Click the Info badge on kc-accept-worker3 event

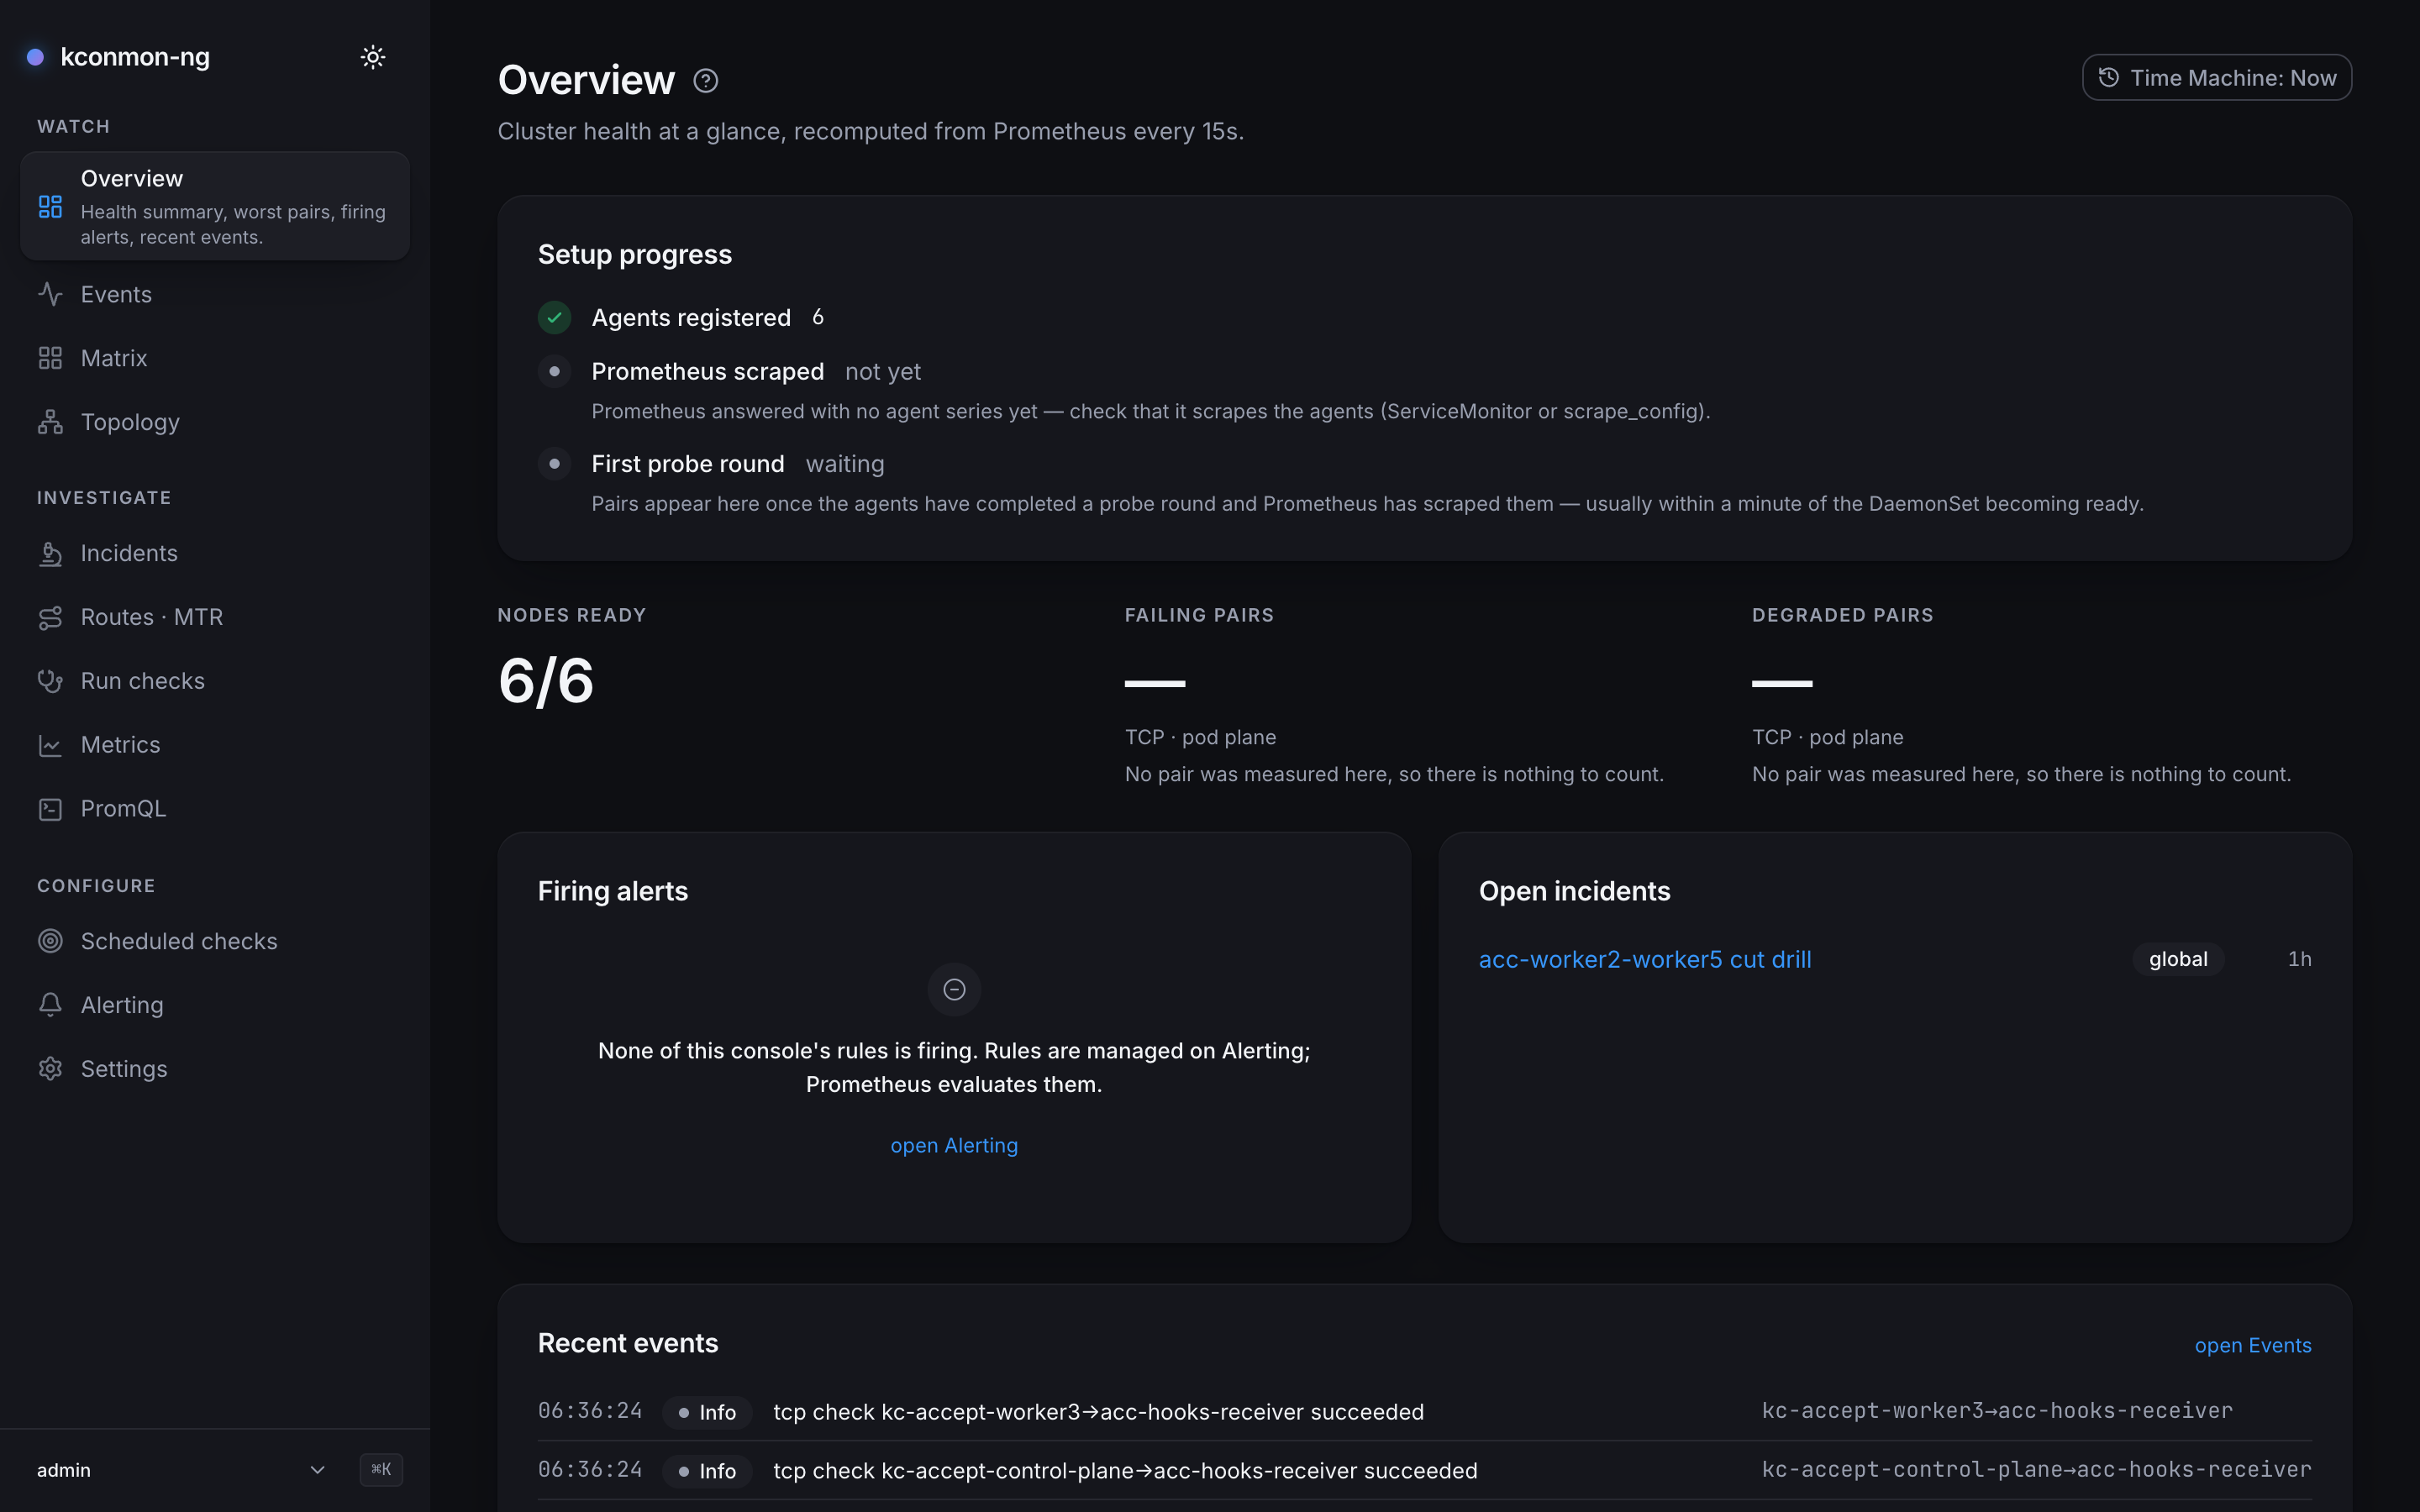707,1412
